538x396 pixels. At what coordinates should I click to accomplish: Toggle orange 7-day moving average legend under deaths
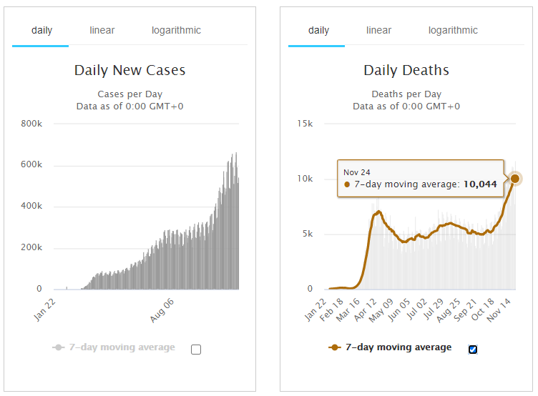point(398,347)
